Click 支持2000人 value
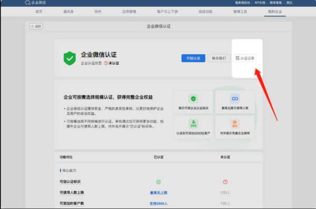This screenshot has width=316, height=209. click(159, 204)
